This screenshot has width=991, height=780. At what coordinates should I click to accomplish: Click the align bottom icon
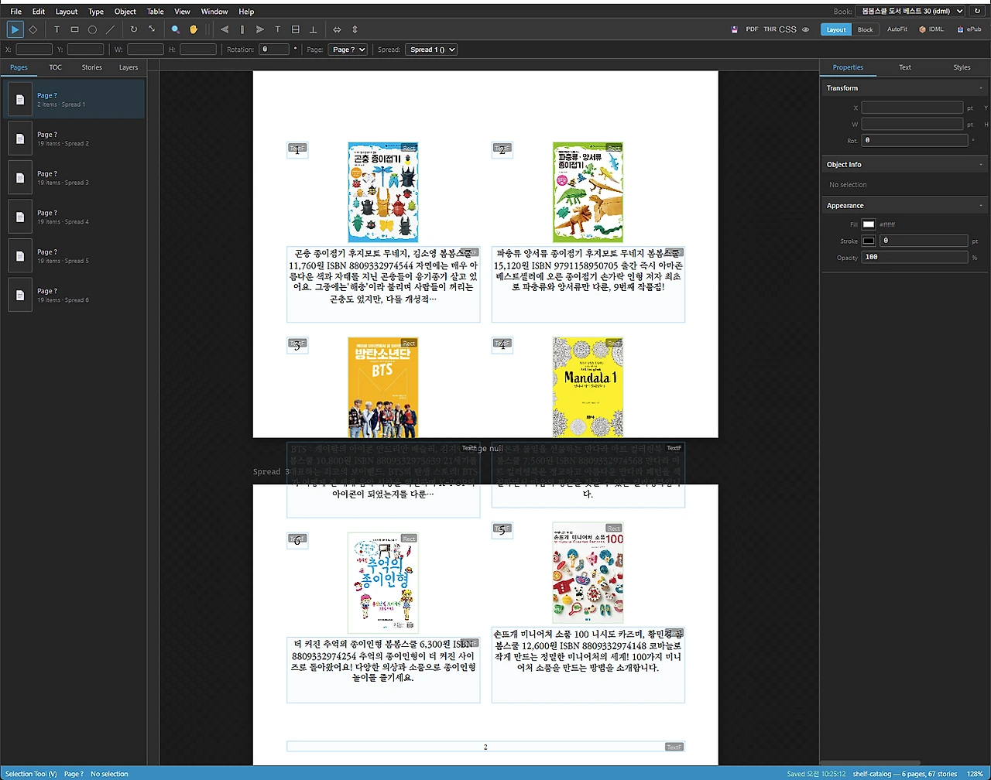coord(314,29)
